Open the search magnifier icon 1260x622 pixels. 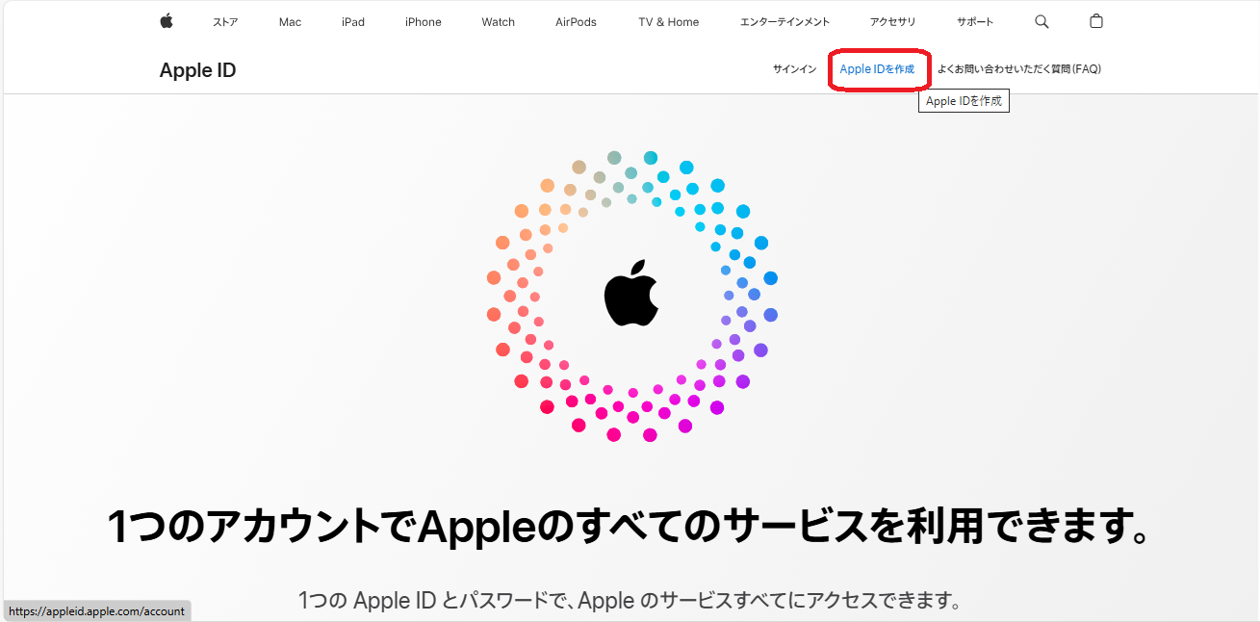tap(1041, 21)
